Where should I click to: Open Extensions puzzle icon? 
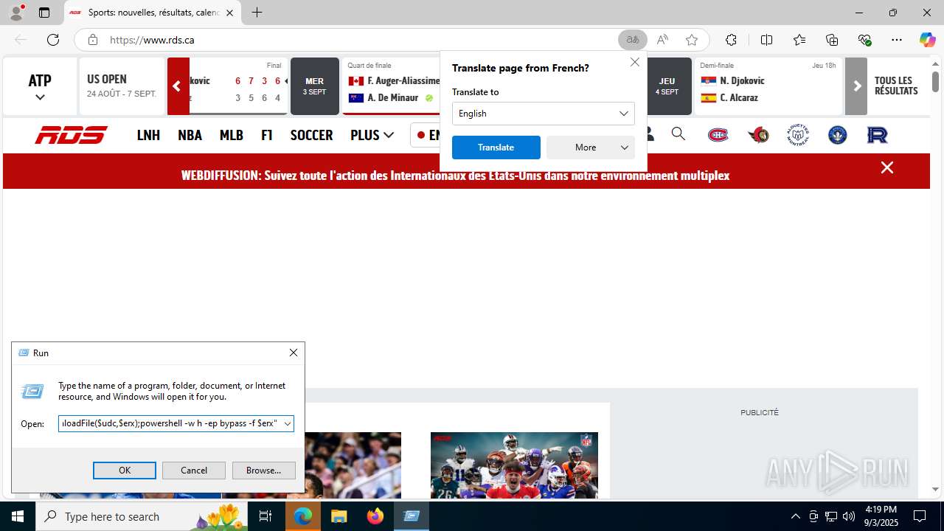(x=731, y=40)
